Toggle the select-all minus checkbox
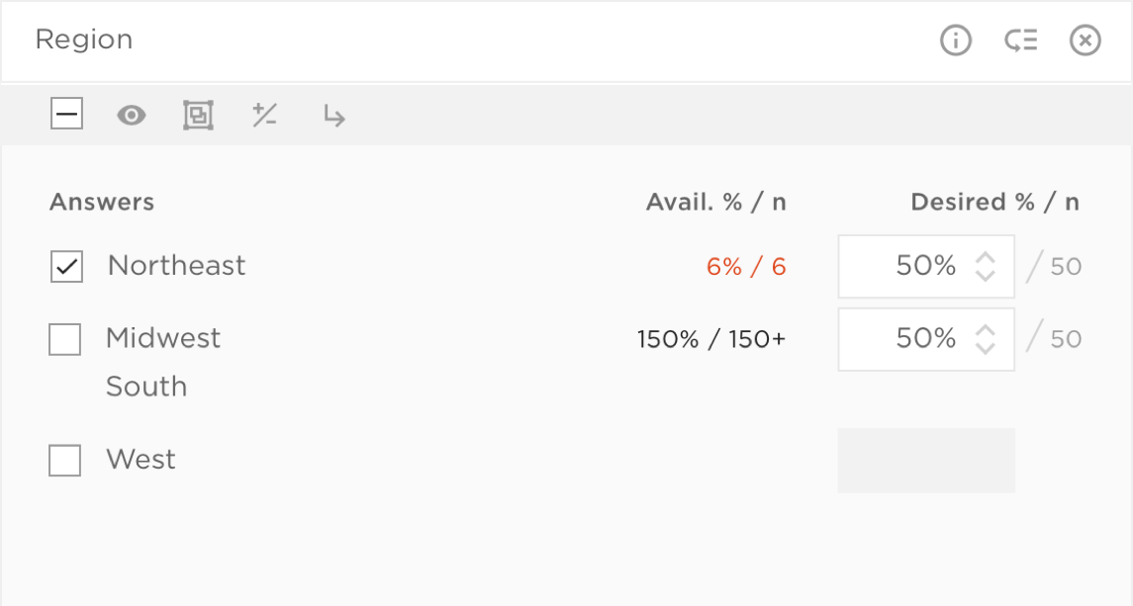 click(x=66, y=116)
